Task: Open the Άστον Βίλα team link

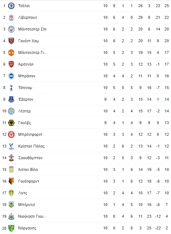Action: click(x=28, y=169)
